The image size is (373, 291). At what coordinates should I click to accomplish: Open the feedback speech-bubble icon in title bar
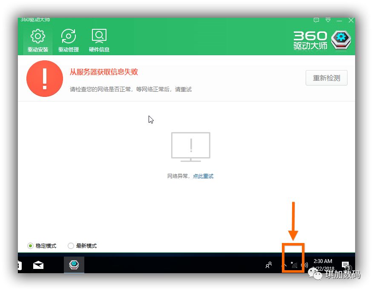316,20
